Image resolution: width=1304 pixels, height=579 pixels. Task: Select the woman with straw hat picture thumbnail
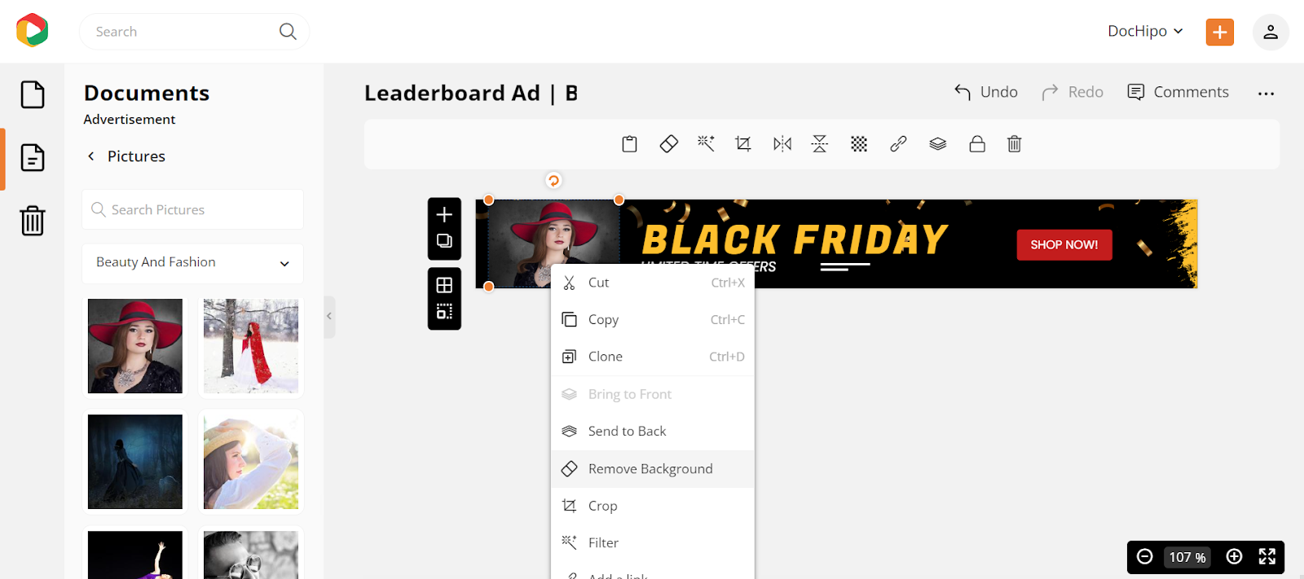(x=251, y=462)
